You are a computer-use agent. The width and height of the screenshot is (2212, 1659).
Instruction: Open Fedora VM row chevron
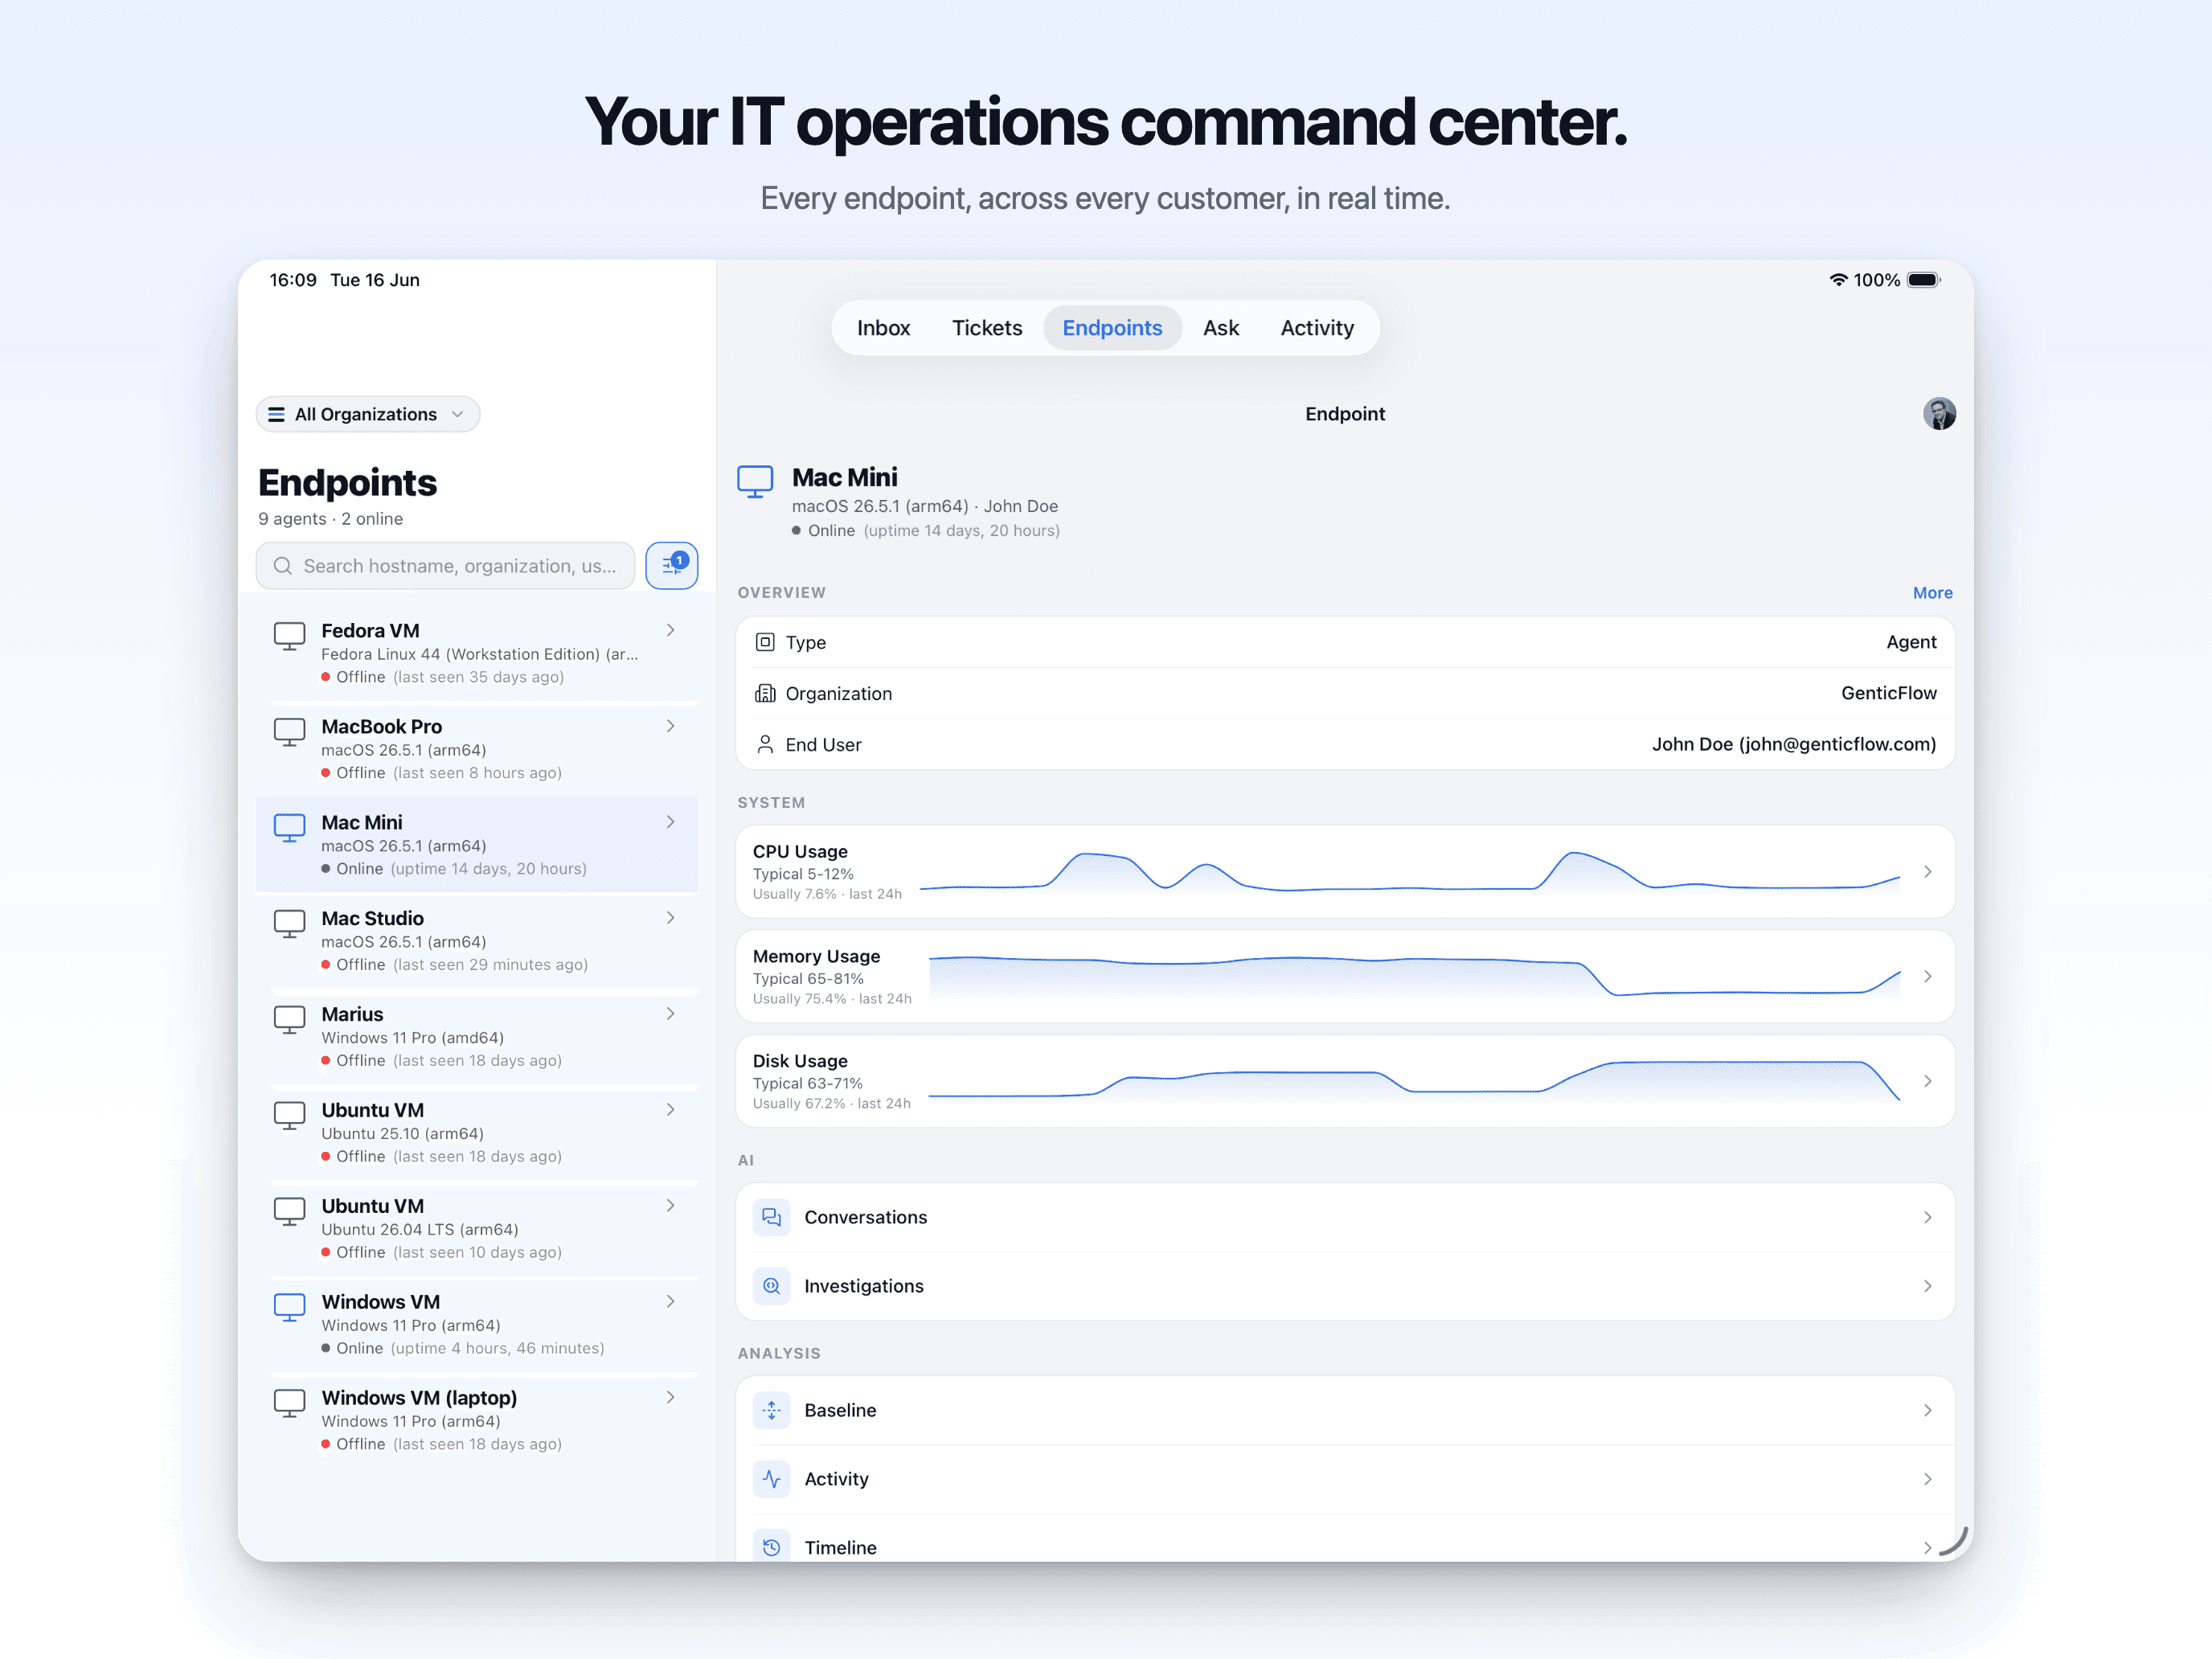[670, 630]
